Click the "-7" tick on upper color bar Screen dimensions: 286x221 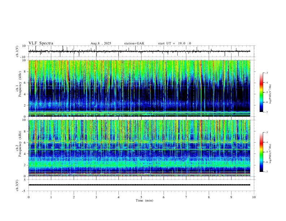(x=266, y=112)
